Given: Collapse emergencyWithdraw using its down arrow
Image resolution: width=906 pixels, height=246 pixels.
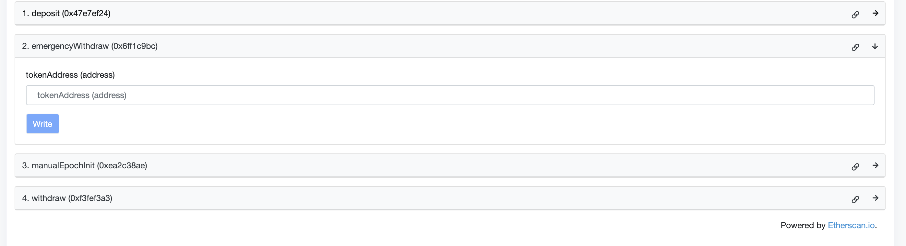Looking at the screenshot, I should pyautogui.click(x=875, y=46).
